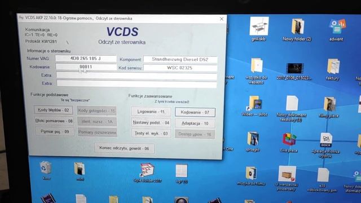Open Nastawy podst. - 04
361x203 pixels.
tap(151, 123)
